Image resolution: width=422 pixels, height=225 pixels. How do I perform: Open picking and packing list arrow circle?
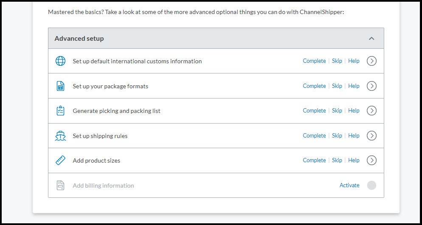point(371,111)
